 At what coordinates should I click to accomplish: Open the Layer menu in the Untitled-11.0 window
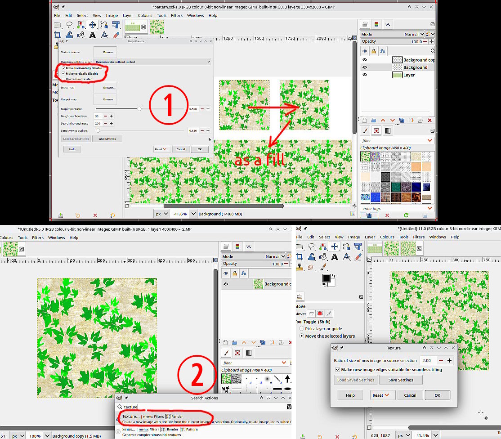pos(370,237)
